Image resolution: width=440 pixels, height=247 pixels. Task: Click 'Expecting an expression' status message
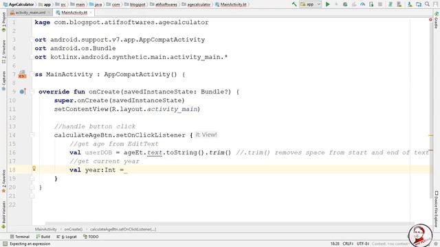[x=30, y=244]
